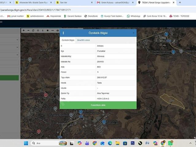Image resolution: width=196 pixels, height=147 pixels.
Task: Click the Mahalle No value 204103
Action: pos(100,62)
